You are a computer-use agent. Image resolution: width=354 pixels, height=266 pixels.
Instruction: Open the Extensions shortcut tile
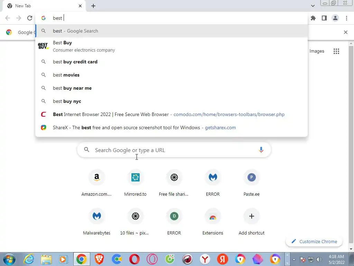click(x=213, y=222)
